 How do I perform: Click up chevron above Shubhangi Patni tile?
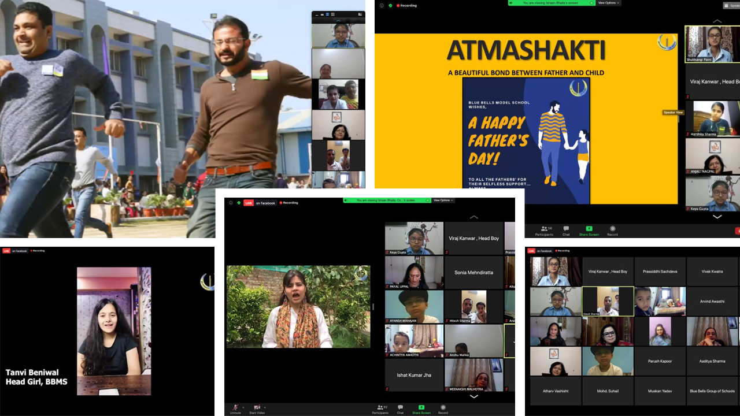[x=717, y=21]
